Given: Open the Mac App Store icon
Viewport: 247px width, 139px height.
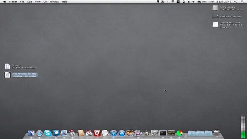Looking at the screenshot, I should (122, 133).
